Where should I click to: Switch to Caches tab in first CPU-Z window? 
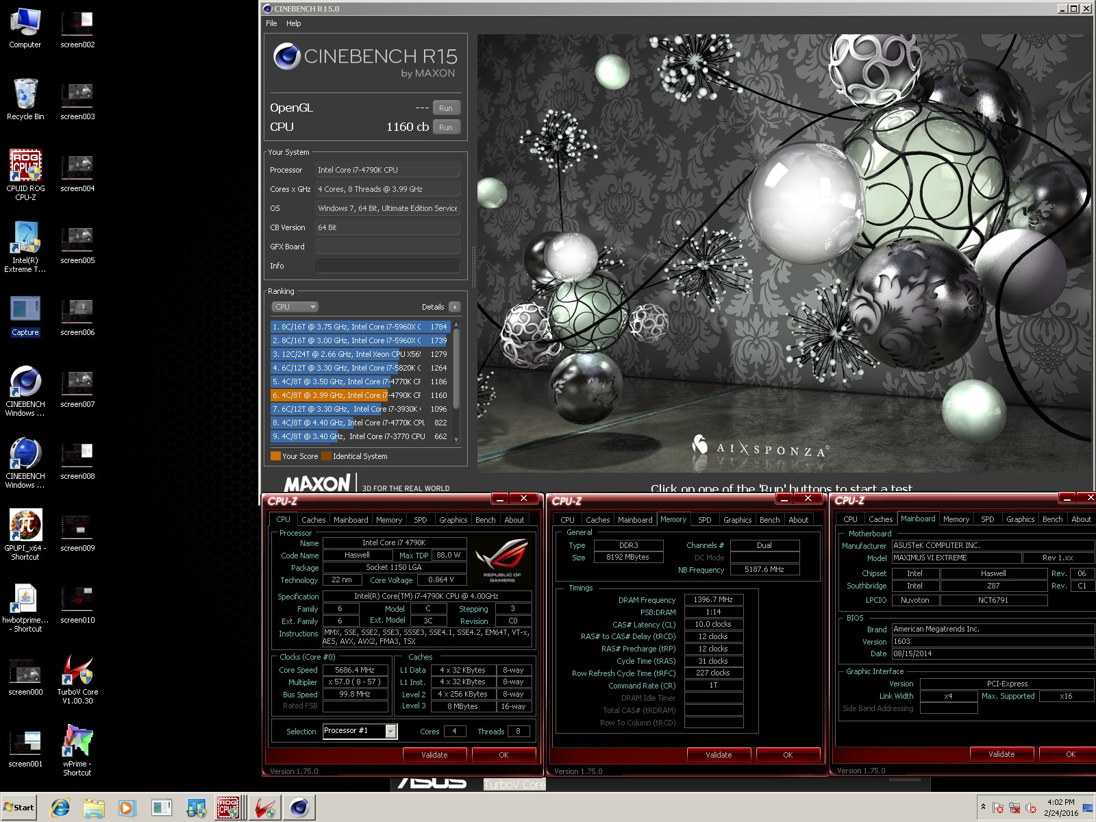[313, 520]
